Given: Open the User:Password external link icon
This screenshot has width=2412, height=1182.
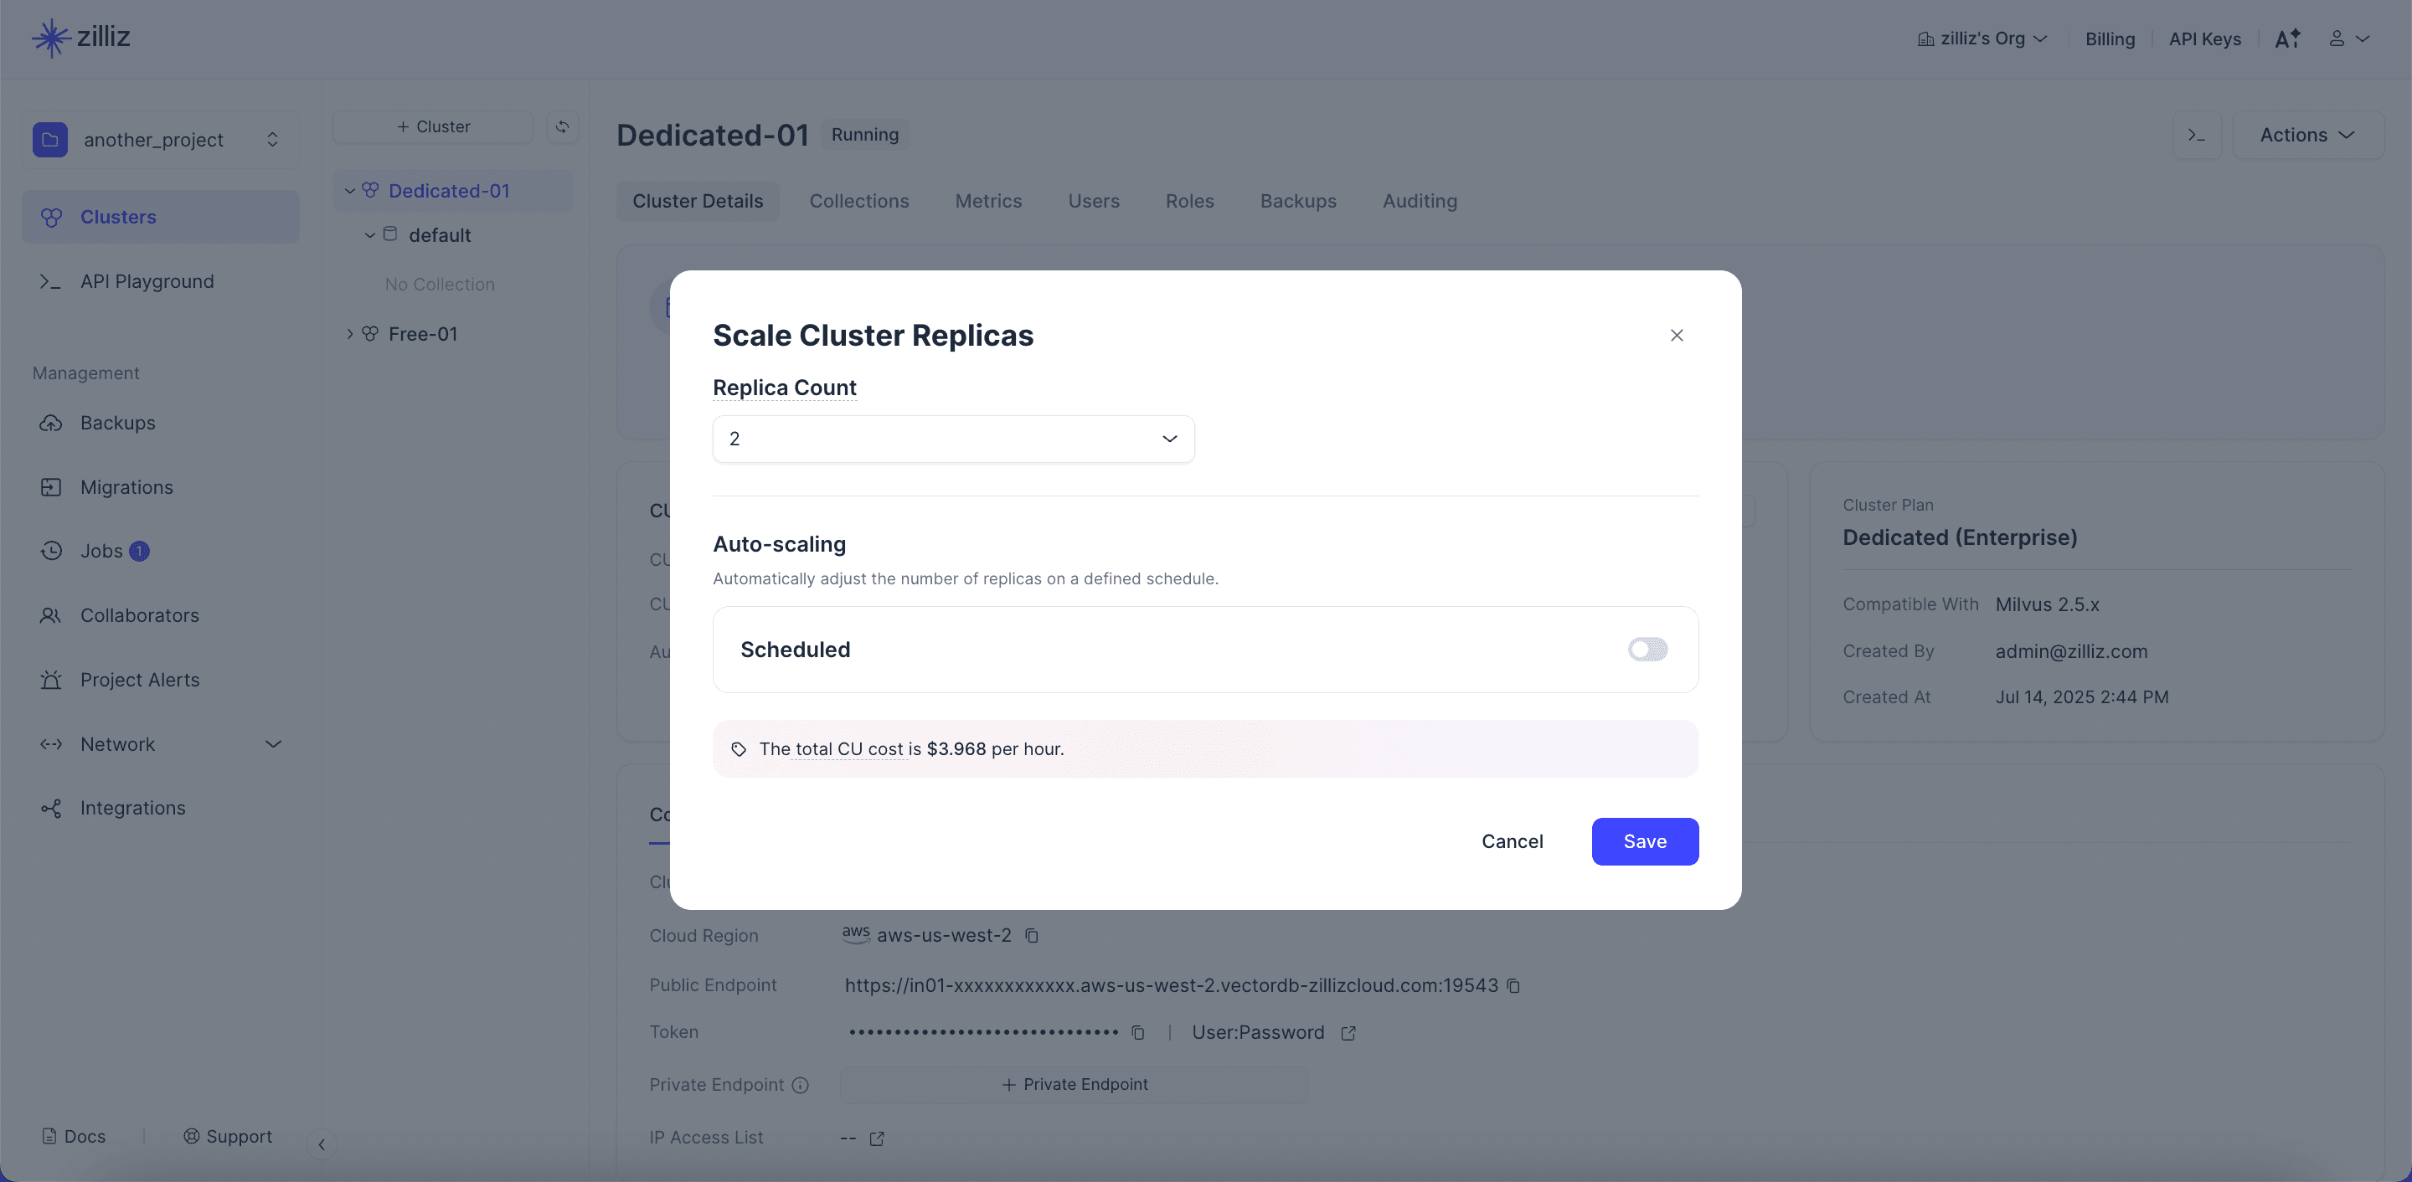Looking at the screenshot, I should (x=1348, y=1033).
